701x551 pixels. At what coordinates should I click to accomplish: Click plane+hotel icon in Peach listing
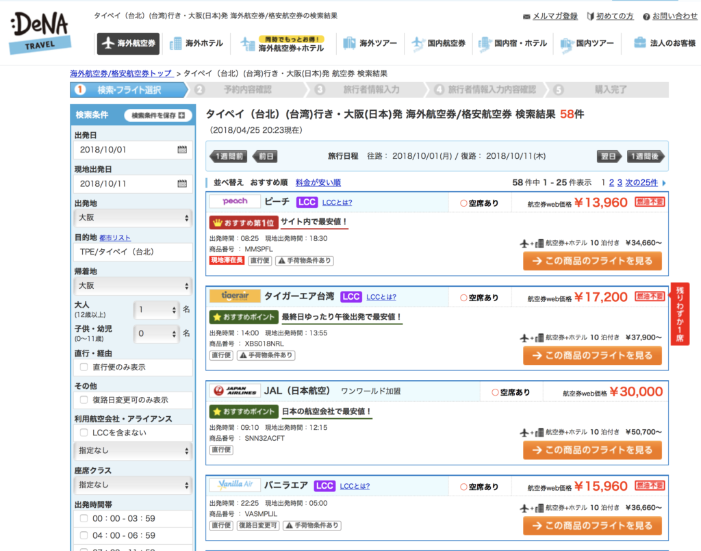[531, 243]
